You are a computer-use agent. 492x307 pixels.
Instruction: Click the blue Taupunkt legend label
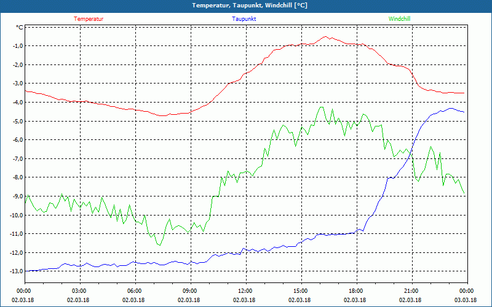(244, 19)
